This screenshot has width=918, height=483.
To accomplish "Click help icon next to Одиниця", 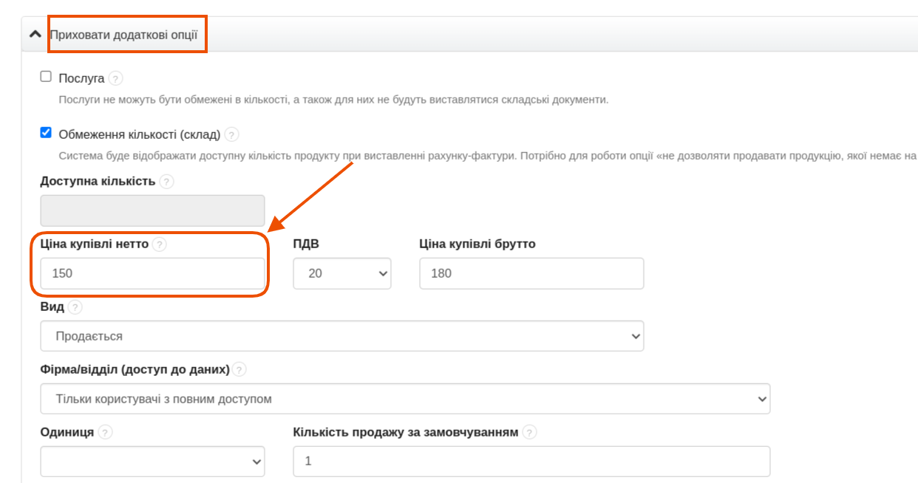I will [105, 432].
